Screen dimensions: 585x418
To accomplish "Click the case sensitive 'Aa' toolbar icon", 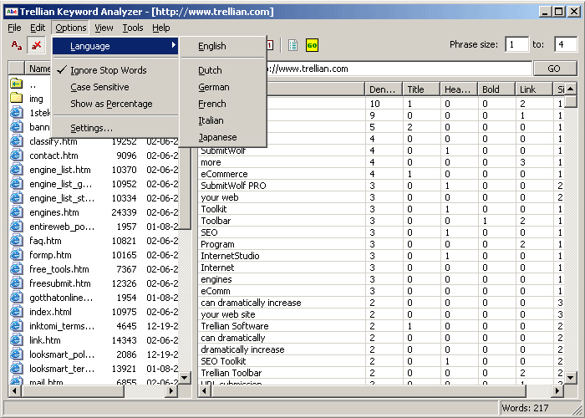I will pyautogui.click(x=17, y=45).
